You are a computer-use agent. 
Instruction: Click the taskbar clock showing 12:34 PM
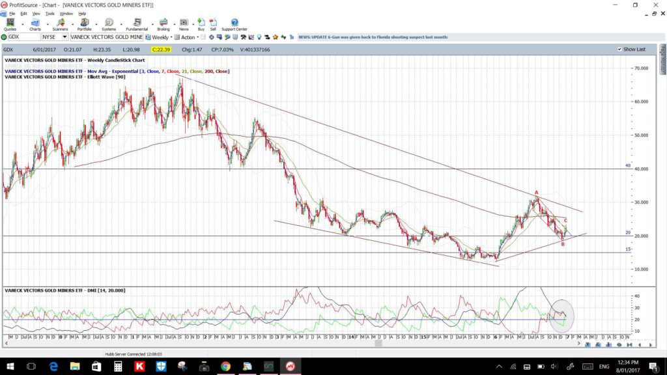coord(628,366)
